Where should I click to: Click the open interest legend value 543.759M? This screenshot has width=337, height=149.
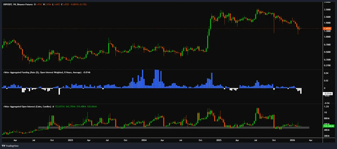point(70,107)
